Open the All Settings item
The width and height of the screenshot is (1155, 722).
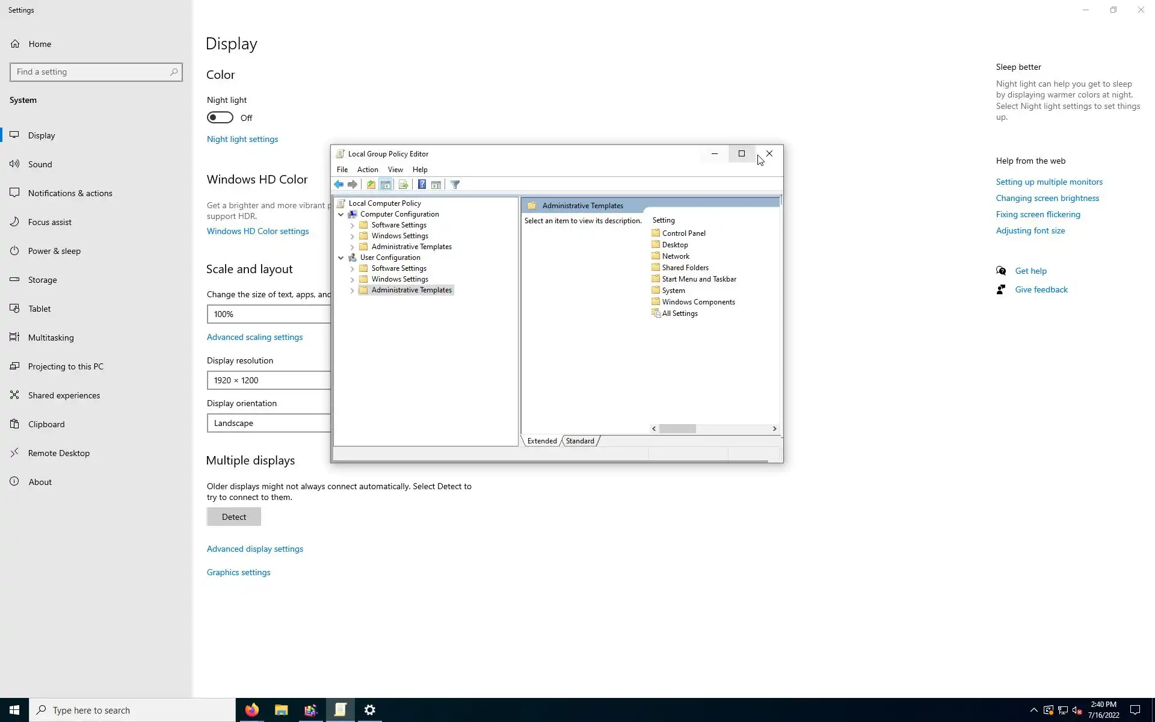tap(679, 313)
